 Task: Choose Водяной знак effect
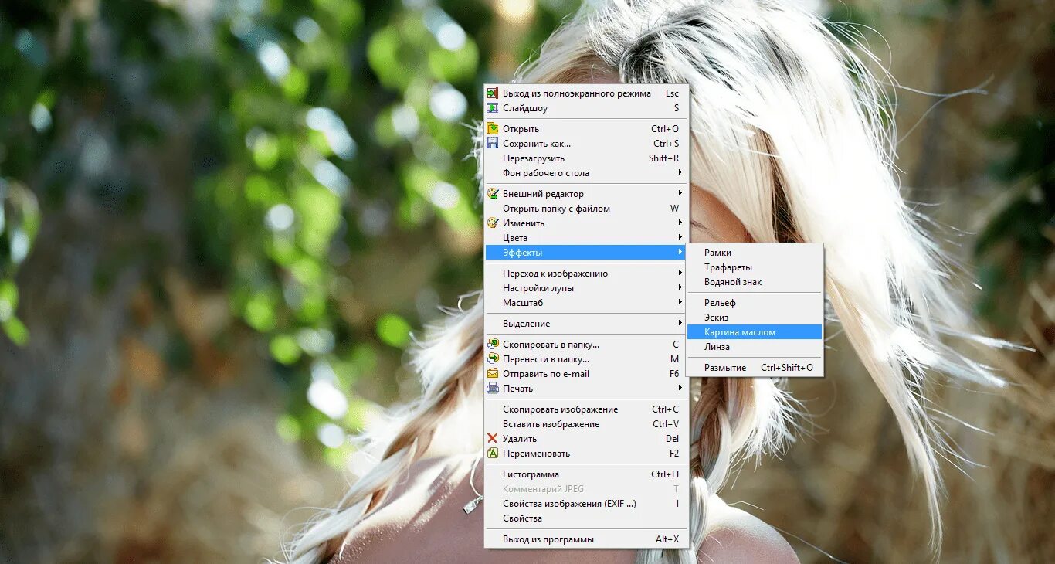point(755,282)
